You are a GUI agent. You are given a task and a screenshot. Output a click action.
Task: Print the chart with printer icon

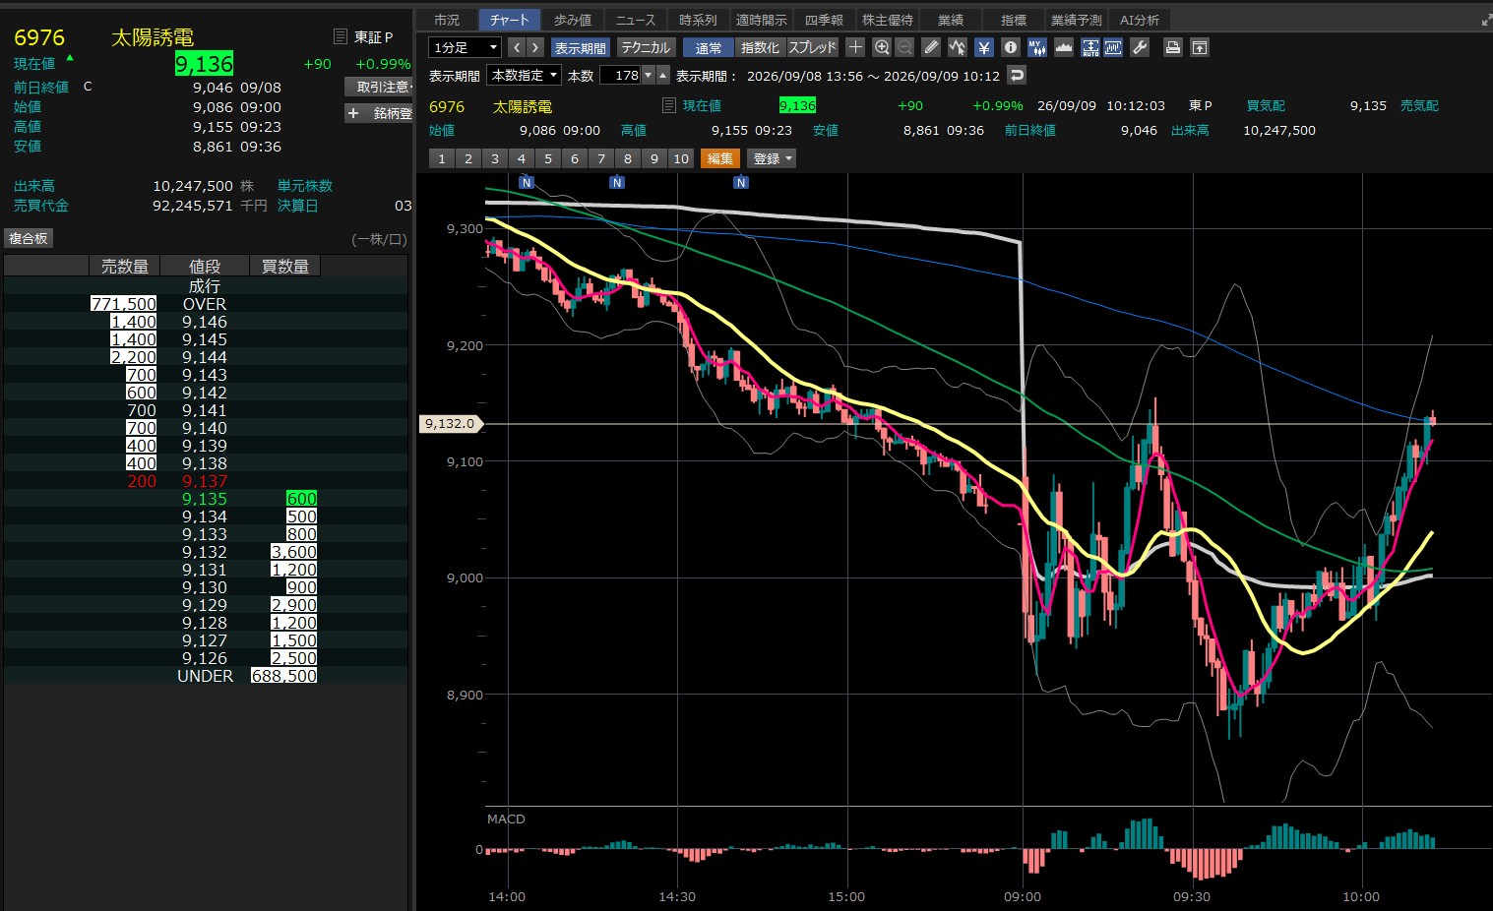click(1172, 47)
